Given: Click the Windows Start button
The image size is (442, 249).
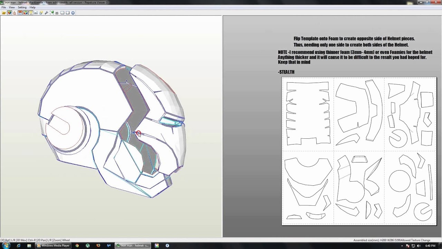Looking at the screenshot, I should click(x=6, y=246).
